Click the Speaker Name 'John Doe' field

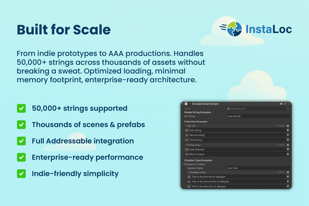click(258, 168)
